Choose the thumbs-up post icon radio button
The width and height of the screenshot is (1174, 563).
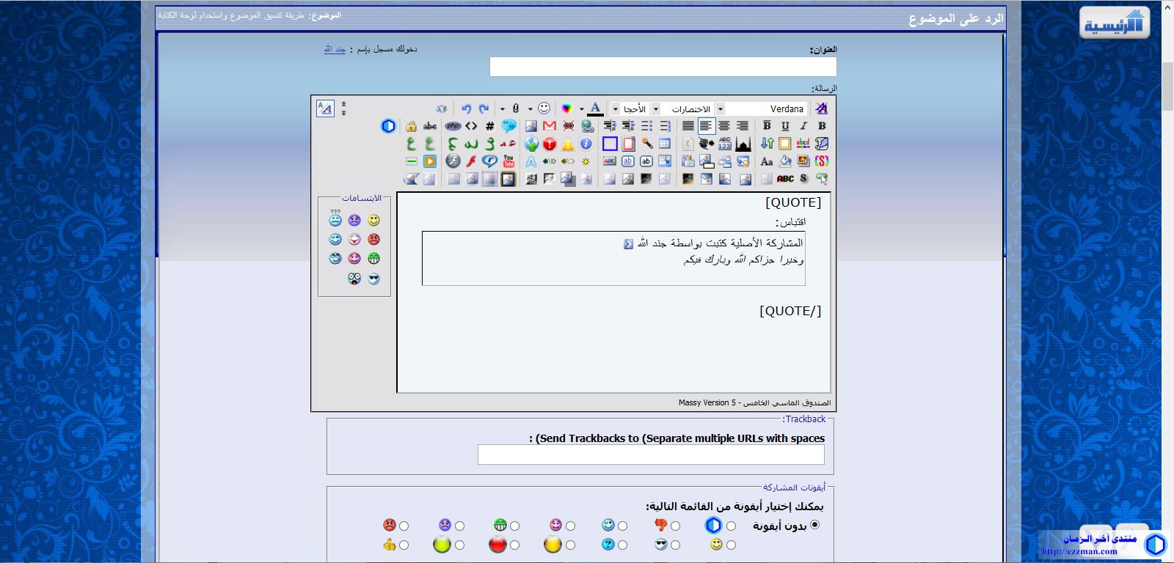[x=404, y=545]
